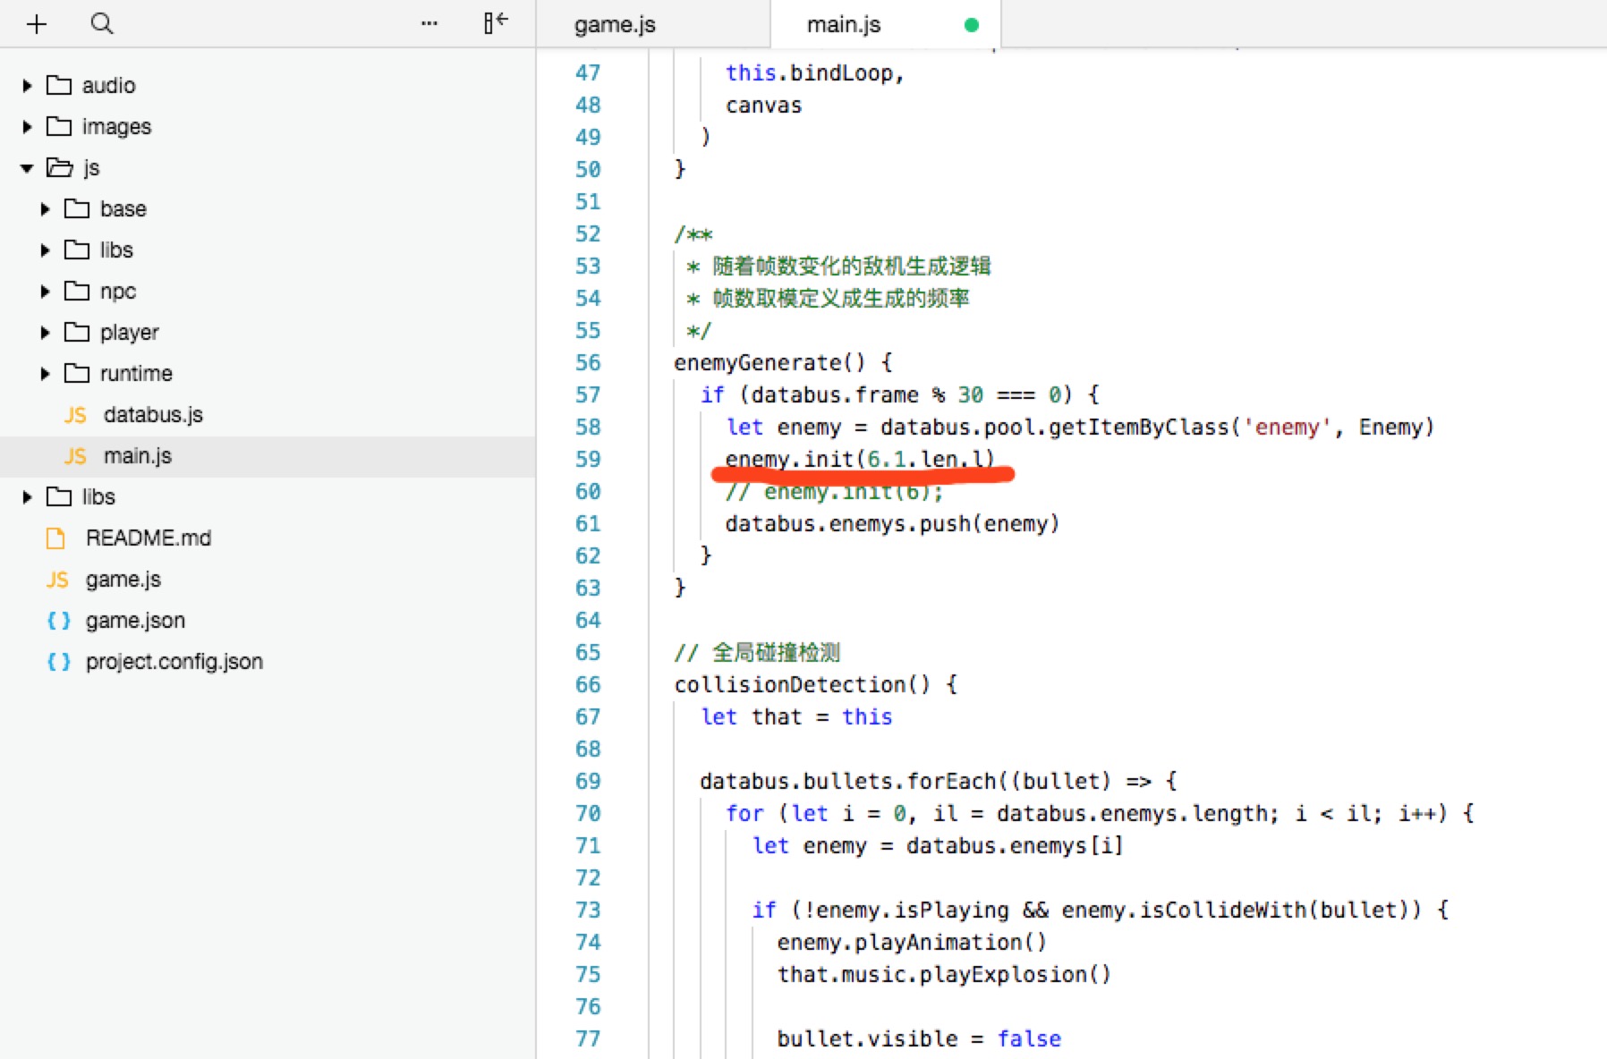Open the search magnifier icon
Screen dimensions: 1607x1059
102,24
